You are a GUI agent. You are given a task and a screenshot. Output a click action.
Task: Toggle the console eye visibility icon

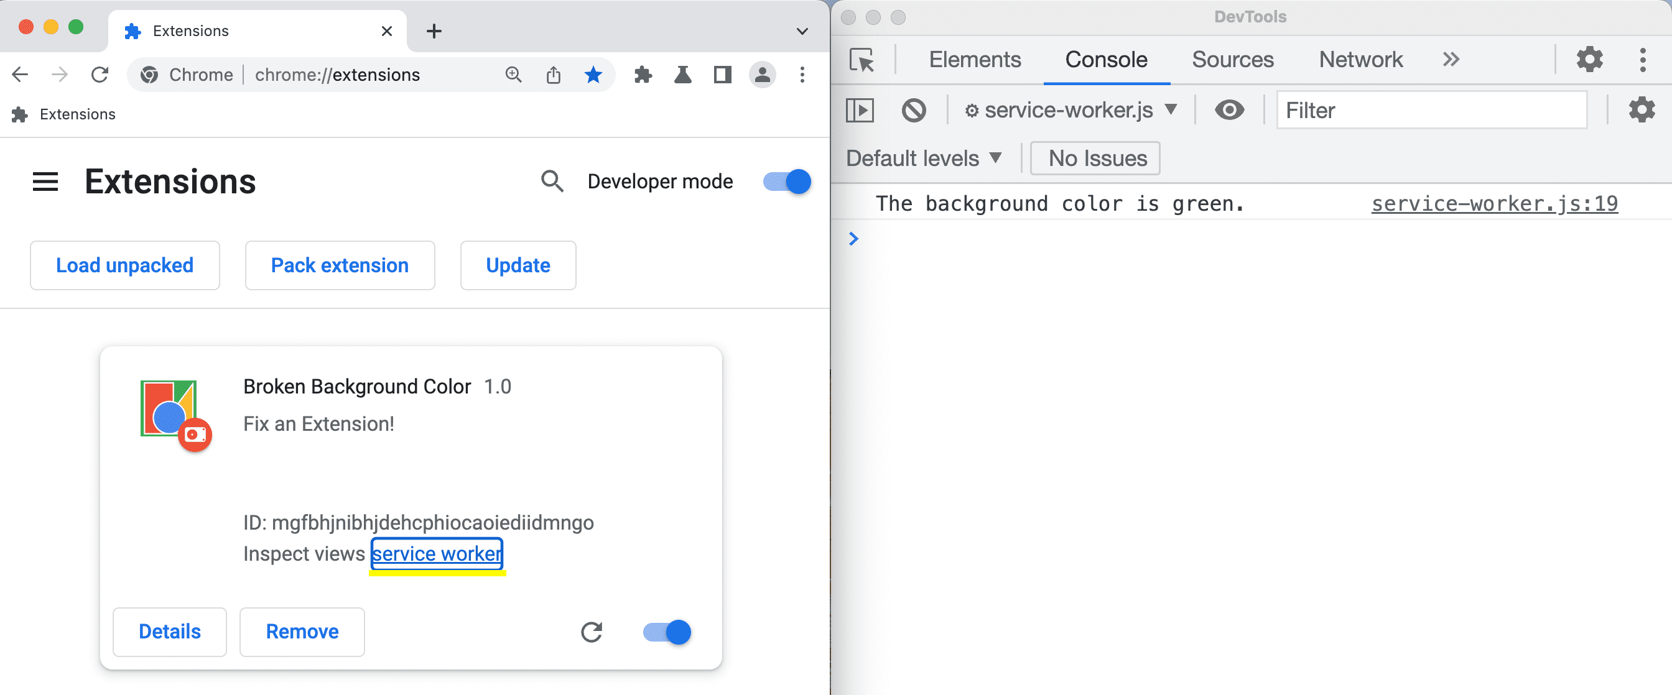tap(1232, 110)
